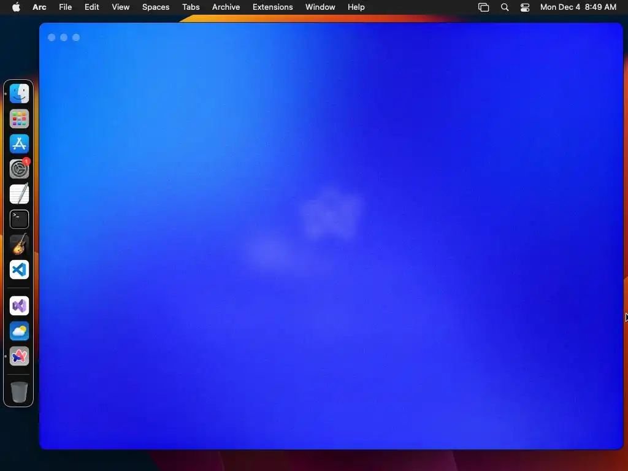Open the Weather app in the Dock

[x=19, y=331]
